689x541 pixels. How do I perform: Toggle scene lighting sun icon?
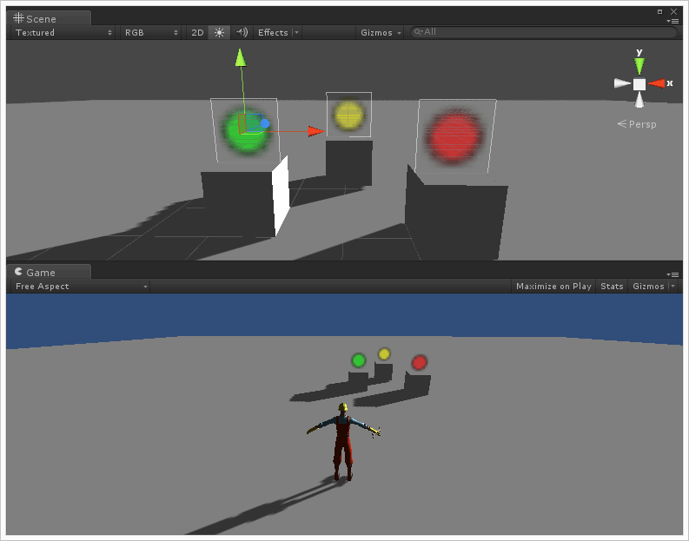coord(219,32)
